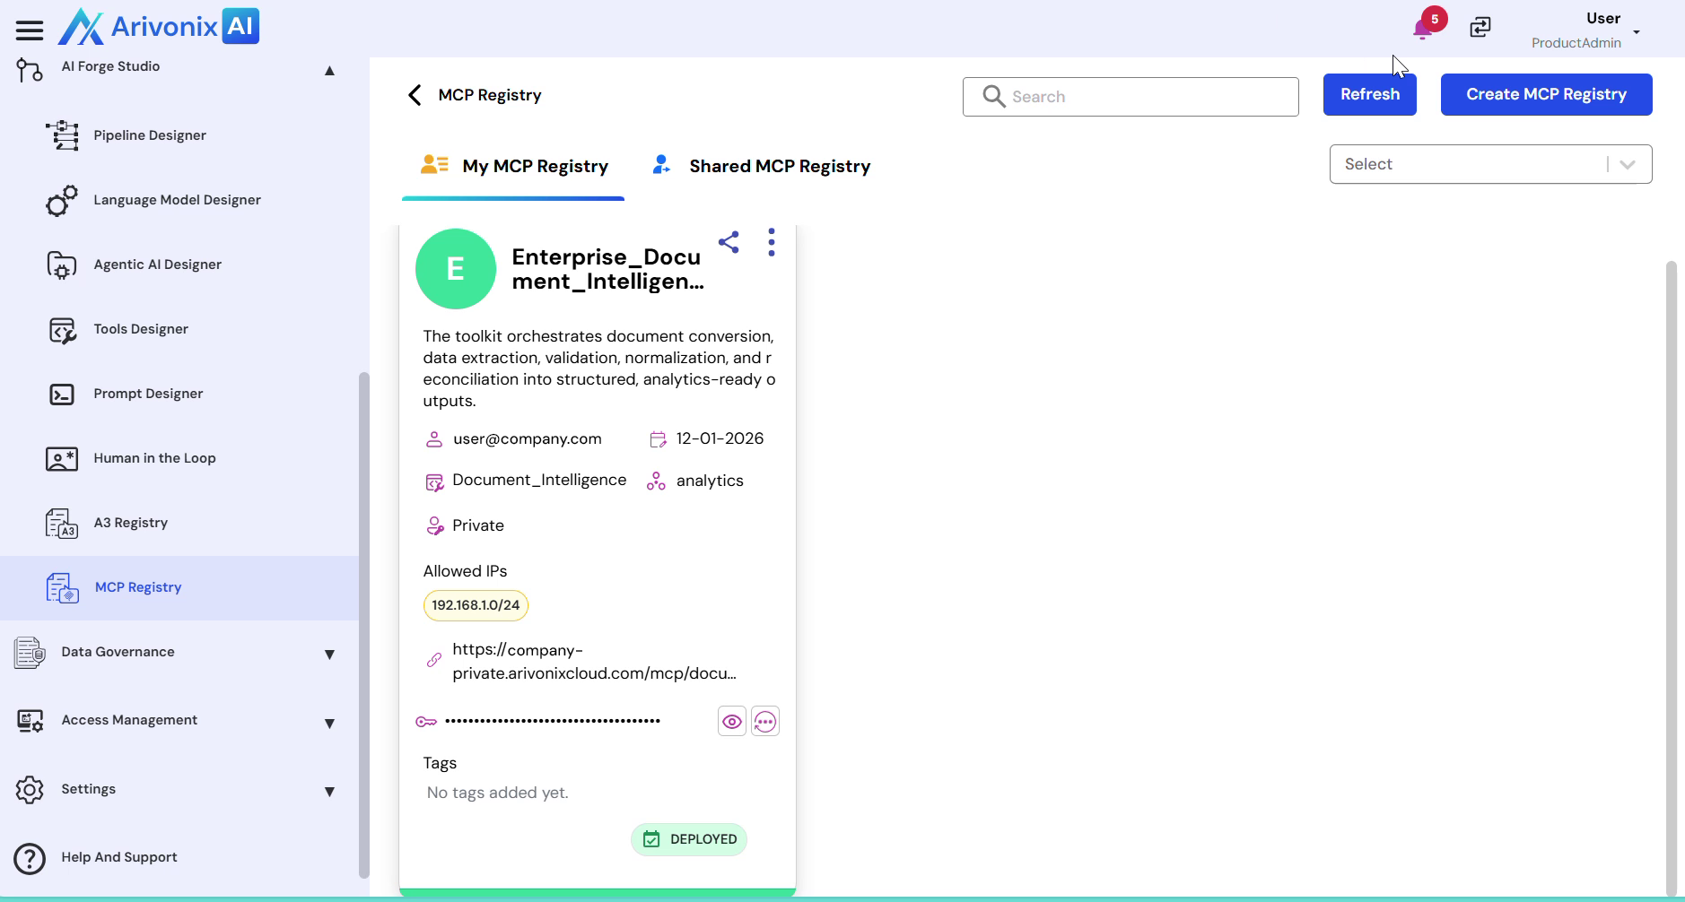This screenshot has height=902, width=1685.
Task: Click the hamburger menu icon
Action: tap(29, 30)
